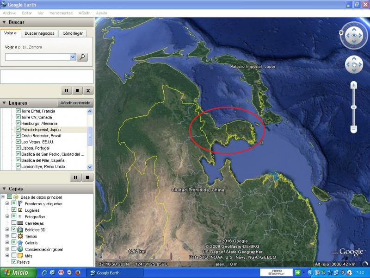Stop the Lugares tour playback
The height and width of the screenshot is (278, 370).
click(x=87, y=177)
